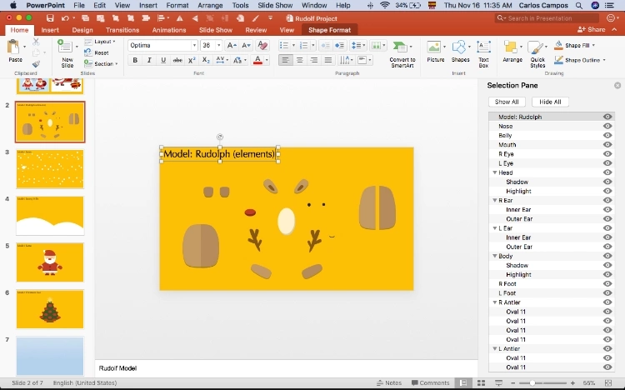Screen dimensions: 625x390
Task: Hide the Nose layer using its eye icon
Action: pos(607,127)
